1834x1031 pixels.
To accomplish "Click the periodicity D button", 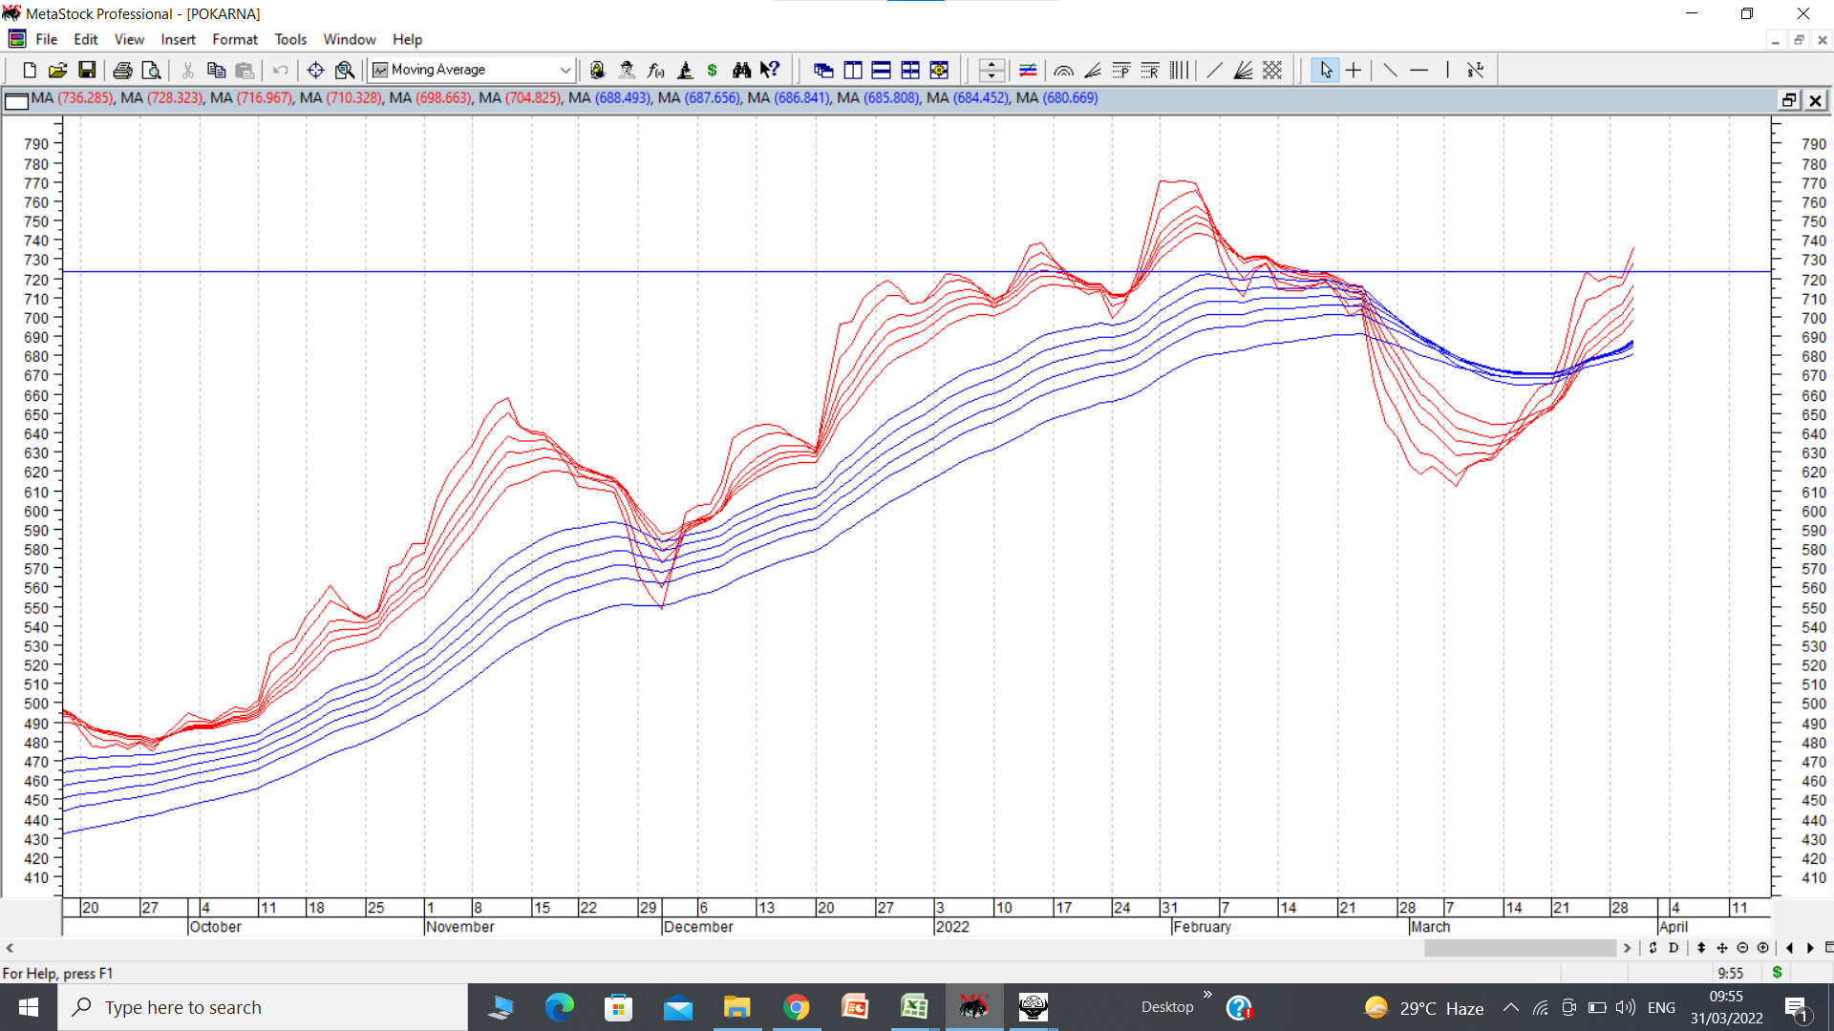I will tap(1673, 948).
